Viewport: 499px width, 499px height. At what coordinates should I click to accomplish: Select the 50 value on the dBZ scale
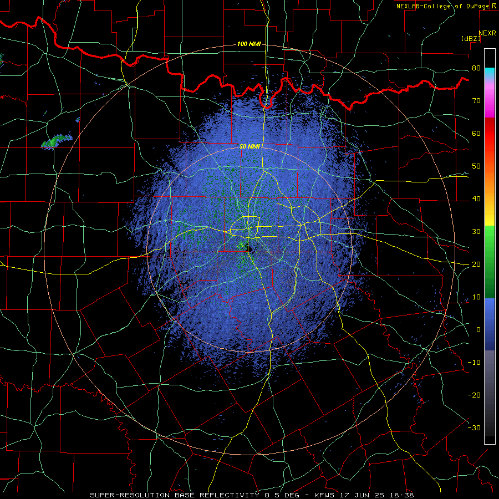pyautogui.click(x=476, y=166)
